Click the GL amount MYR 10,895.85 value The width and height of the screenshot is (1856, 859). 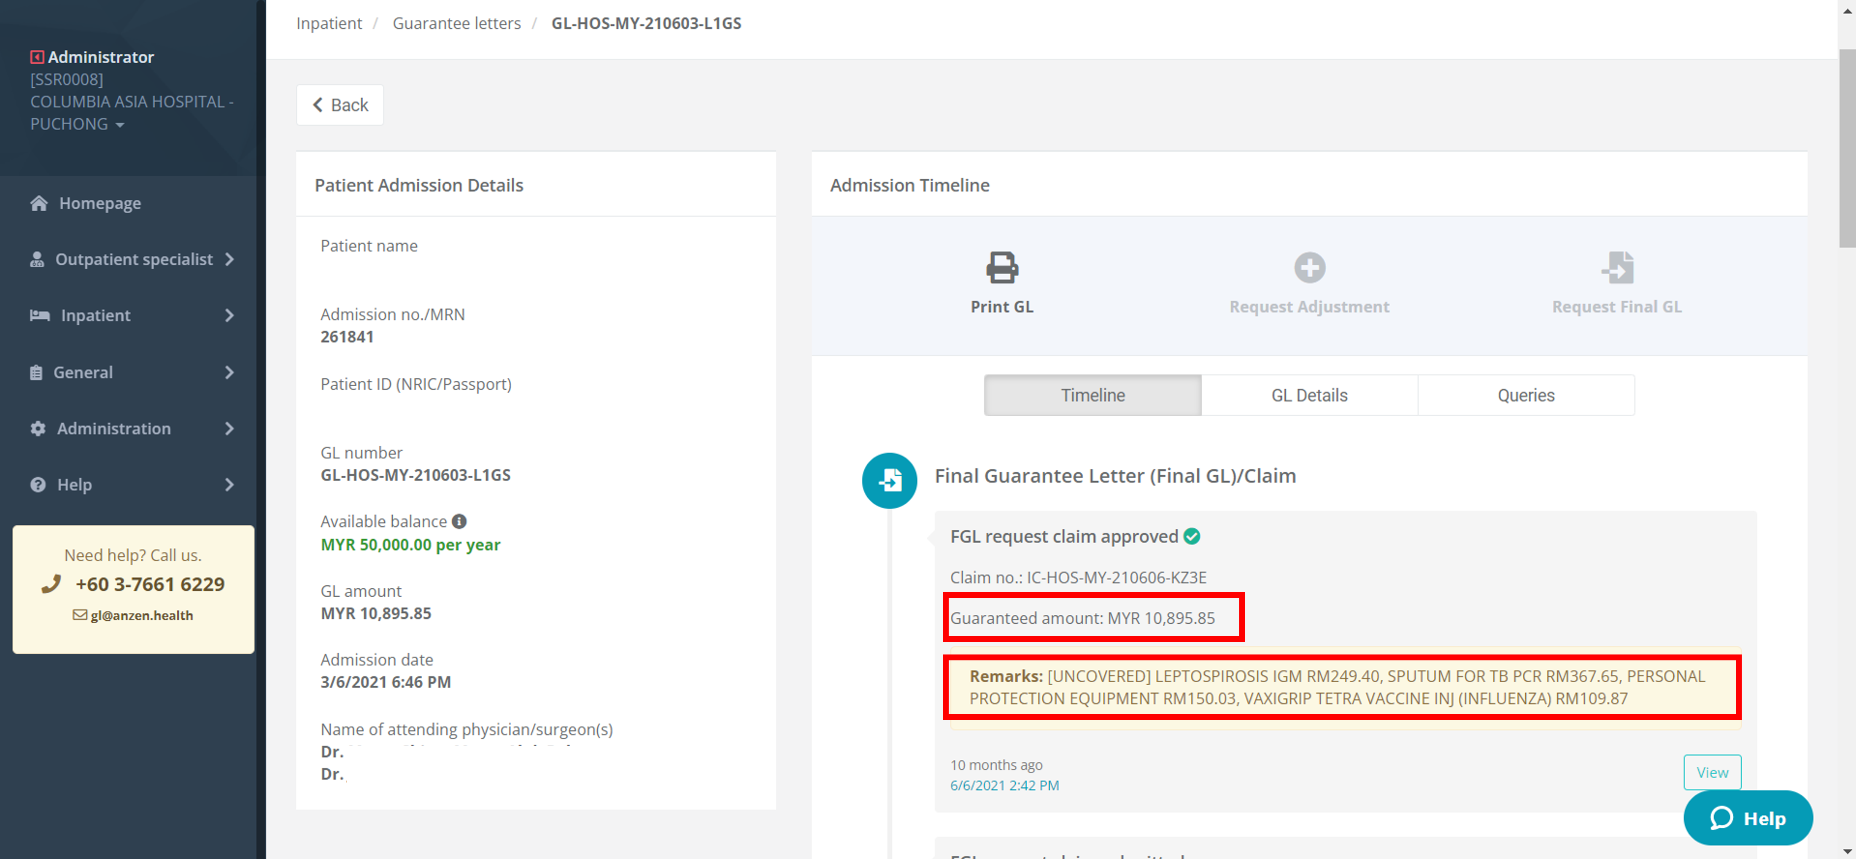376,614
